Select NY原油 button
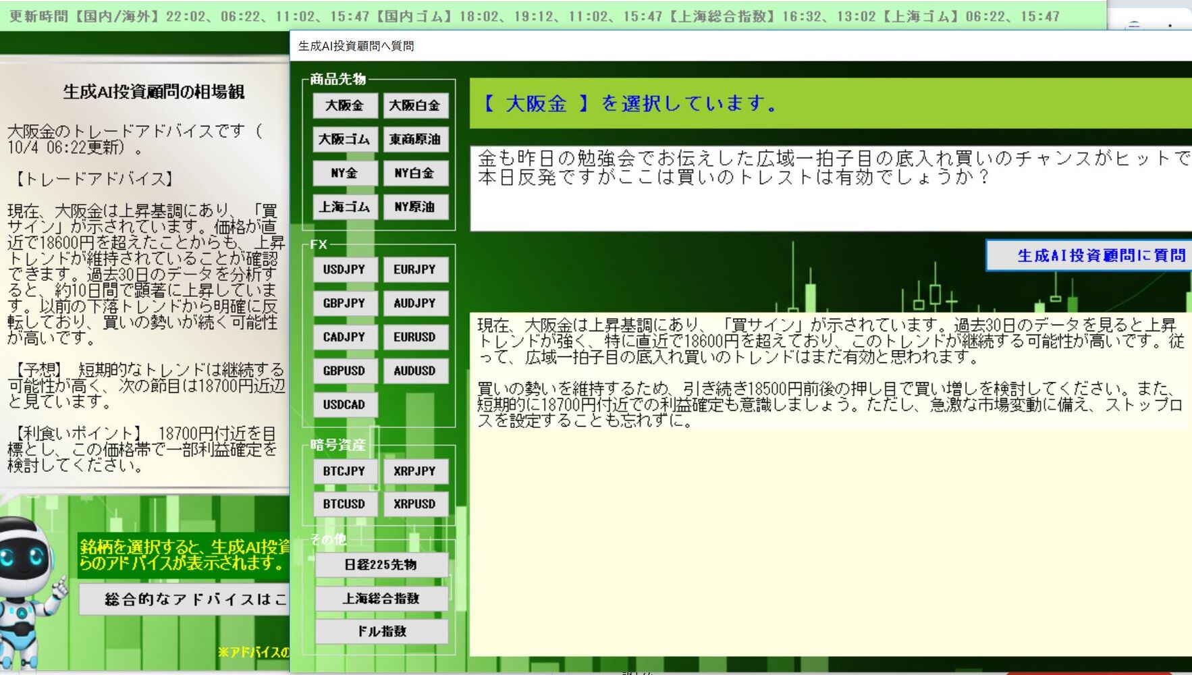 tap(416, 207)
